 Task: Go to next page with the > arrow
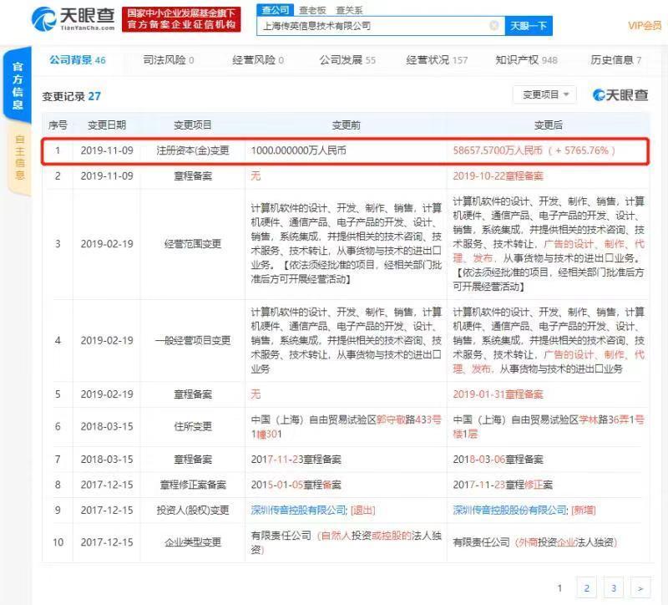(640, 588)
